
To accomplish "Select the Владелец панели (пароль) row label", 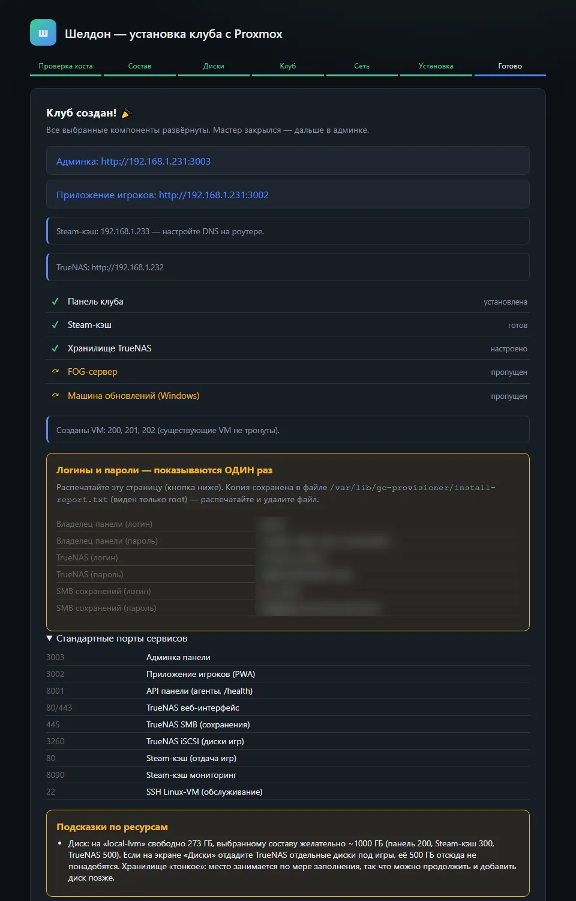I will tap(107, 541).
